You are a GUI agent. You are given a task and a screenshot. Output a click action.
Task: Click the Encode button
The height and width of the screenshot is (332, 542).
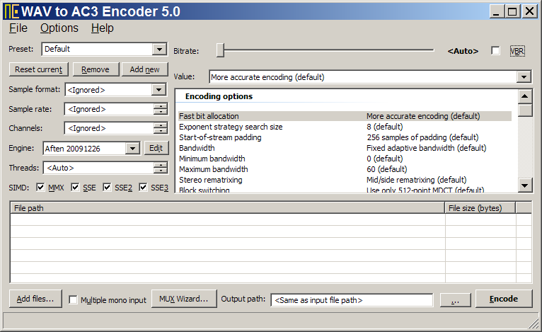[x=504, y=299]
